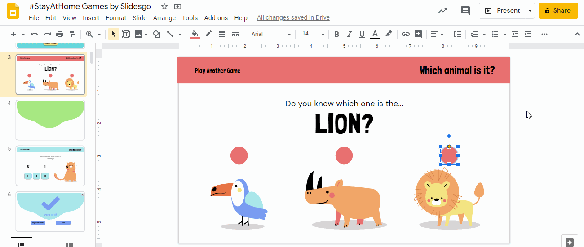Open the File menu
The width and height of the screenshot is (584, 247).
pyautogui.click(x=34, y=18)
